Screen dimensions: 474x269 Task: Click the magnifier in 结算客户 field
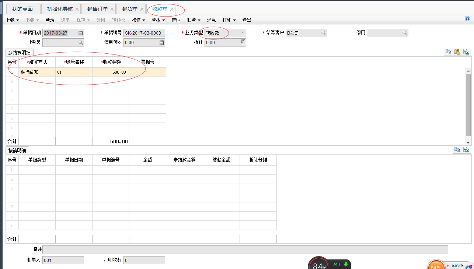coord(324,33)
